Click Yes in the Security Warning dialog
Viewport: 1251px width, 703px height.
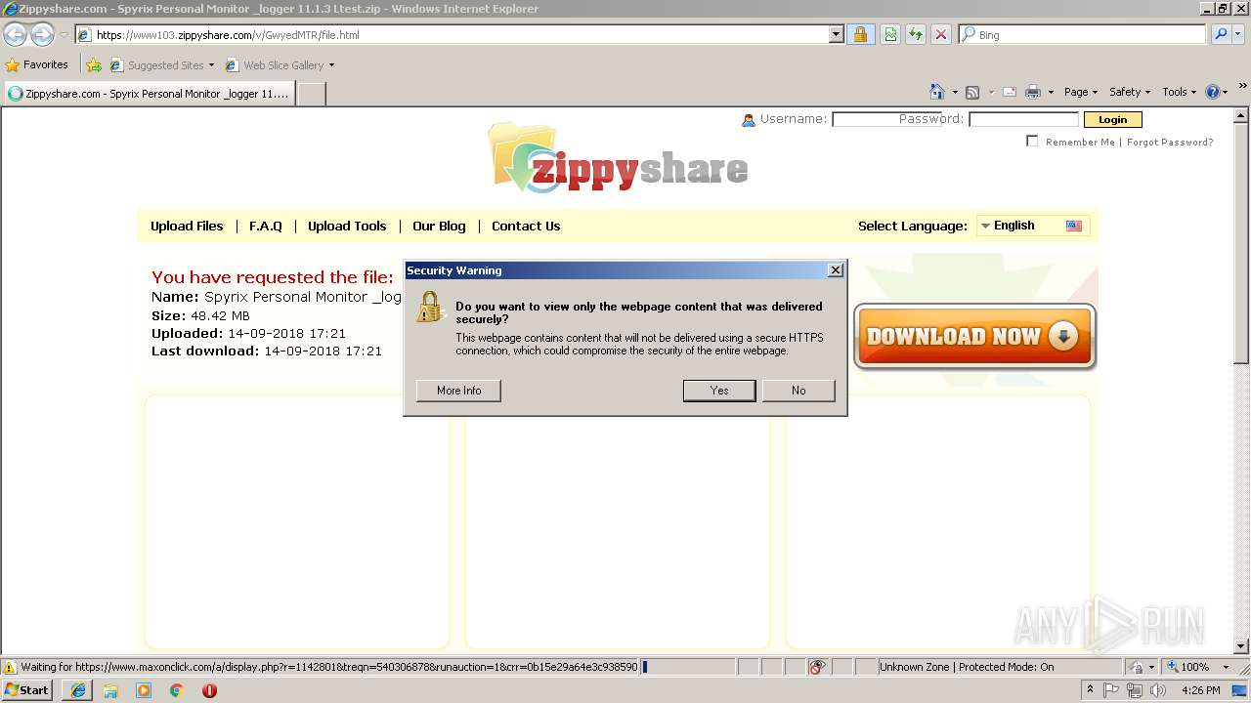point(719,391)
